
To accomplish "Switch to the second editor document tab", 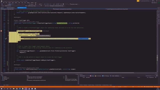I will click(10, 8).
